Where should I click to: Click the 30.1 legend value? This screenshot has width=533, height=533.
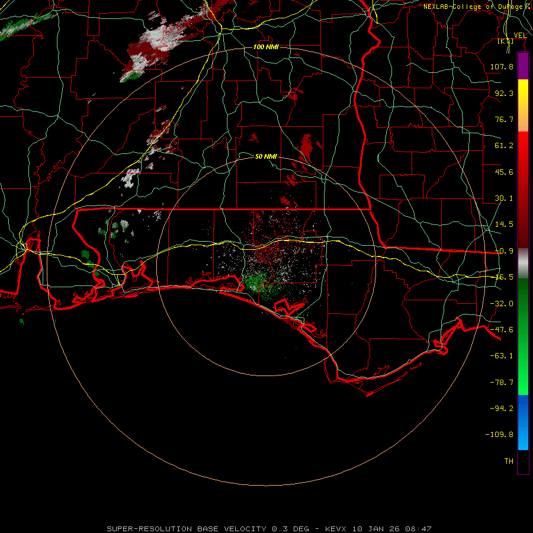click(x=504, y=198)
